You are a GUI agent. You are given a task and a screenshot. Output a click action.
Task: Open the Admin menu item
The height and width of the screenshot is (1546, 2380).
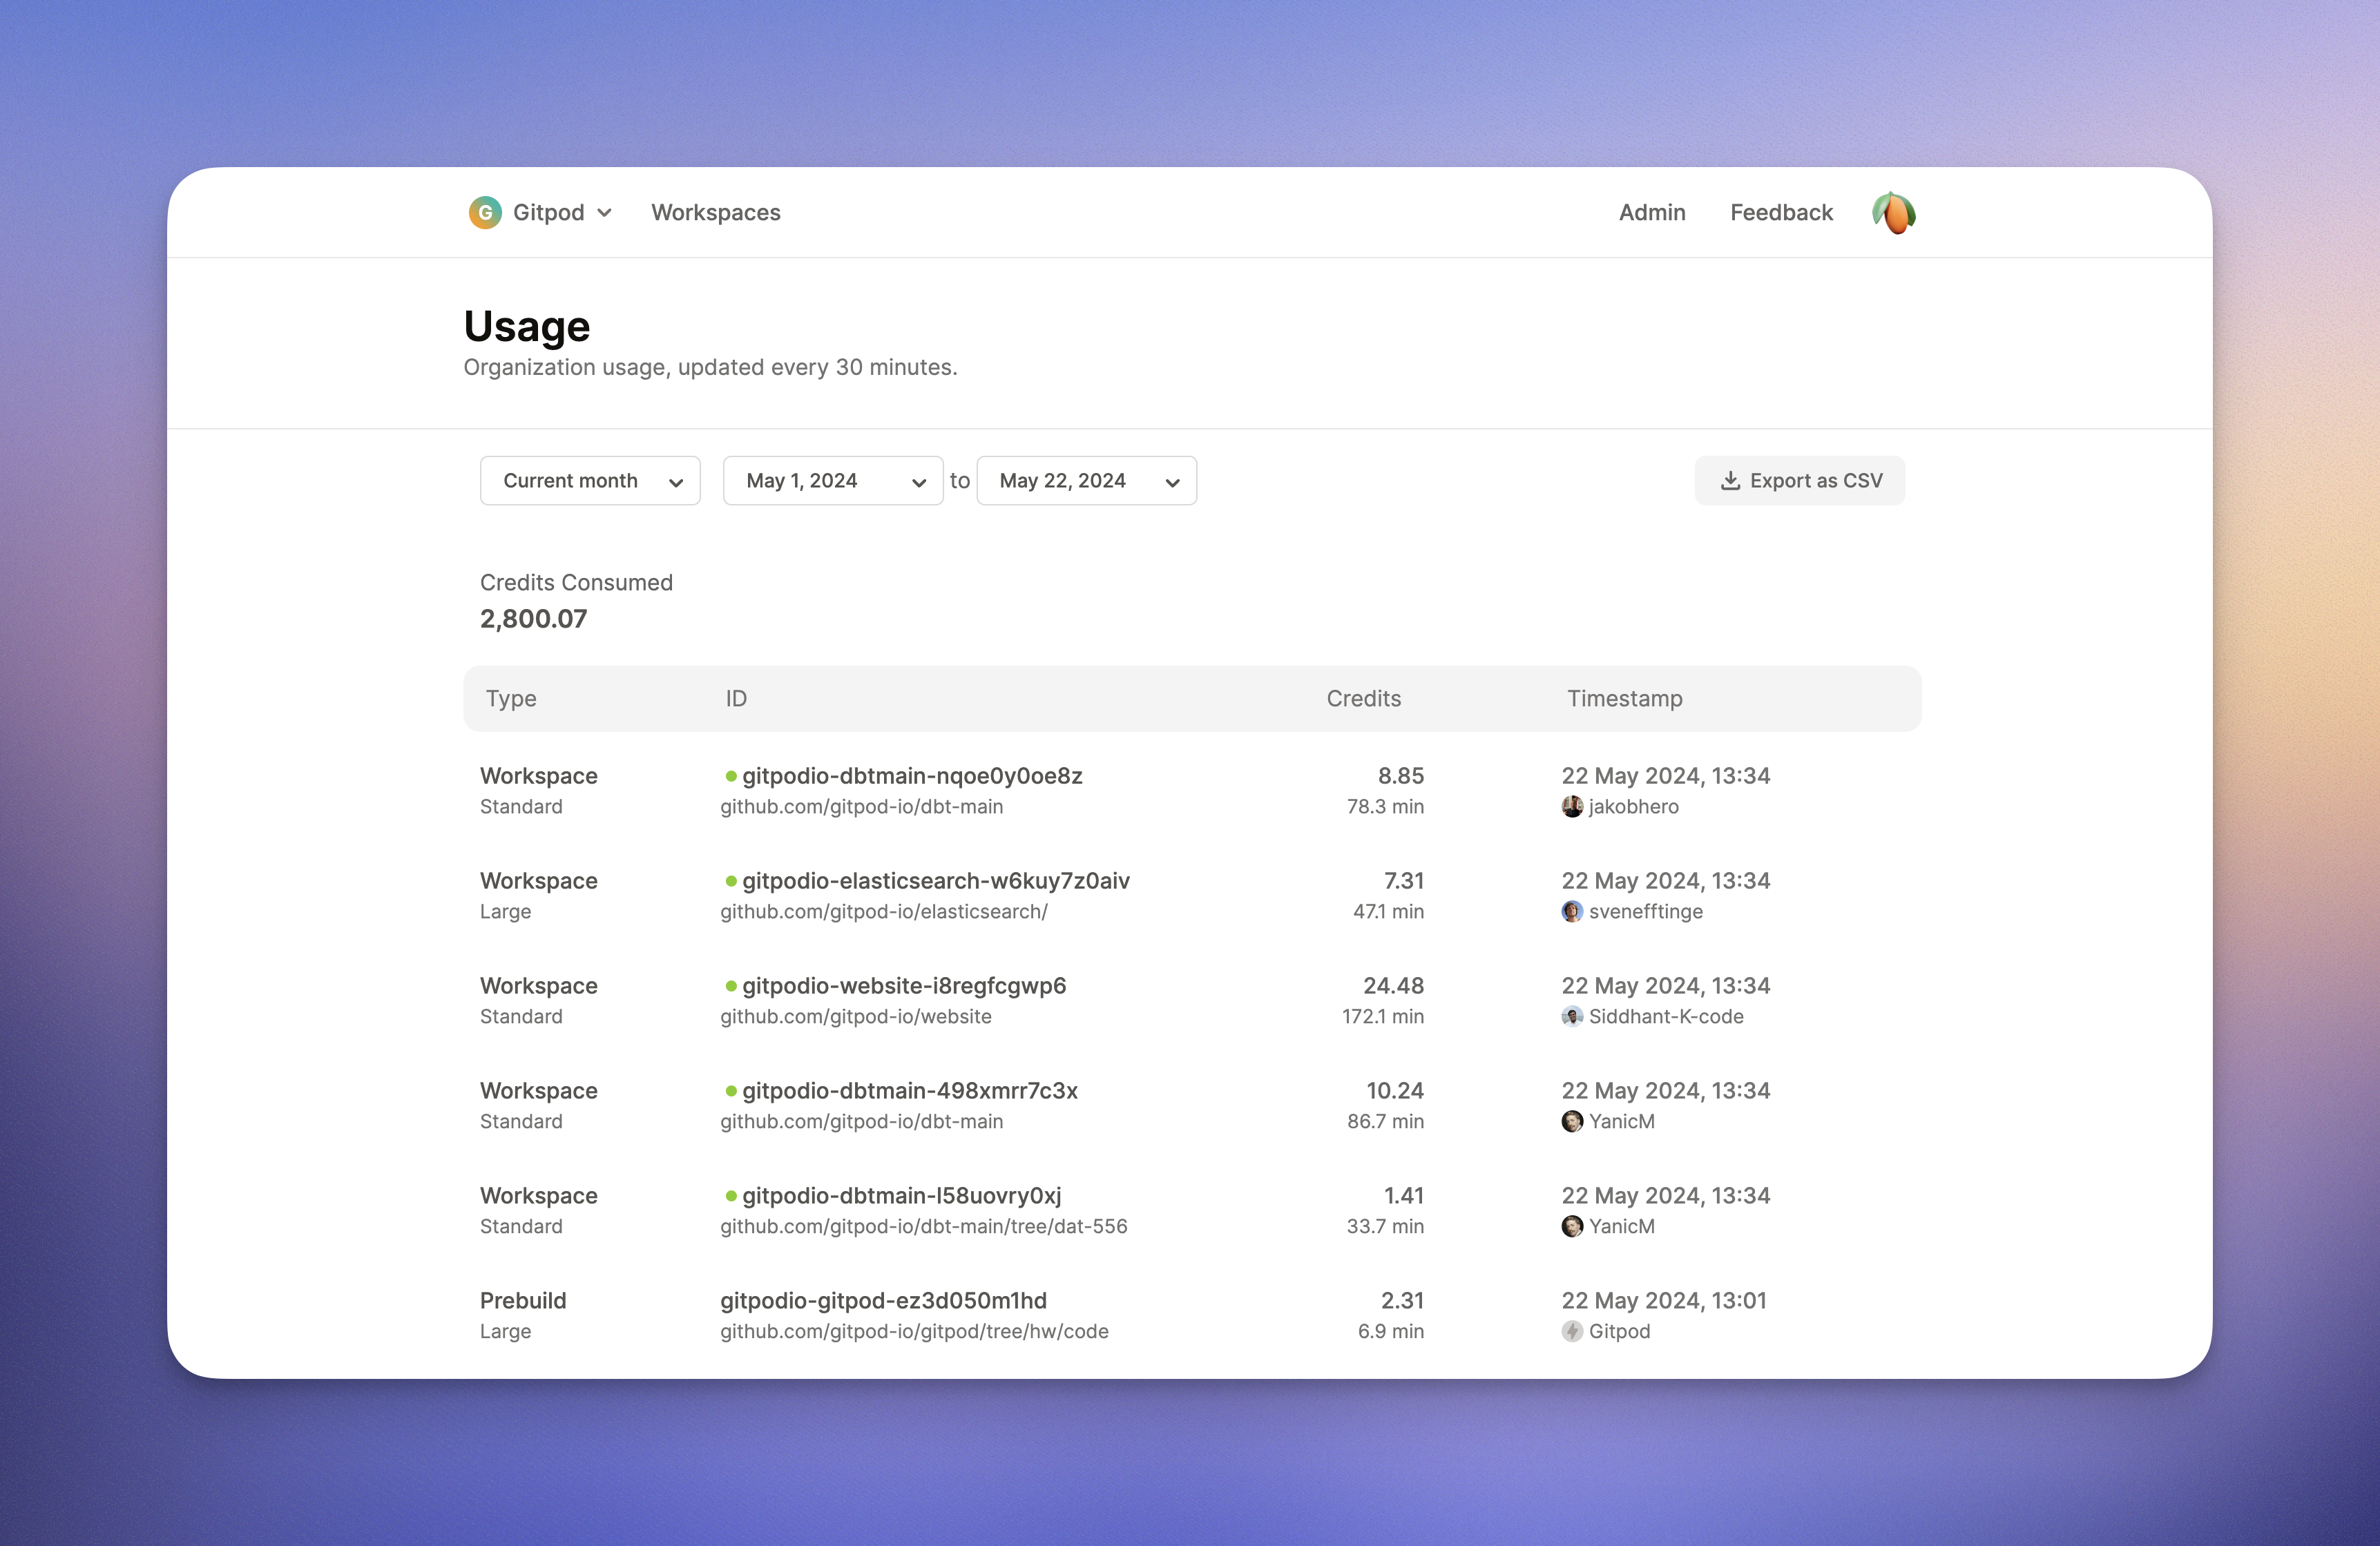[x=1652, y=213]
